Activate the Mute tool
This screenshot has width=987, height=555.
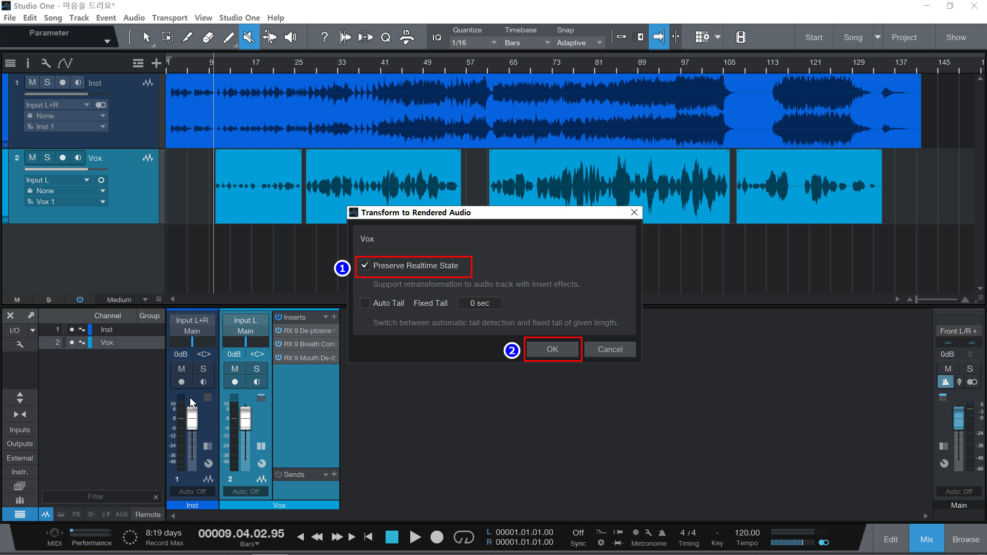[249, 37]
